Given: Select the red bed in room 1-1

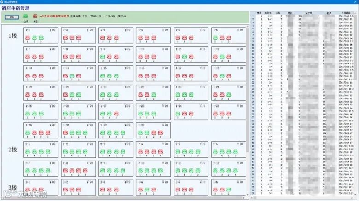Looking at the screenshot, I should tap(28, 38).
